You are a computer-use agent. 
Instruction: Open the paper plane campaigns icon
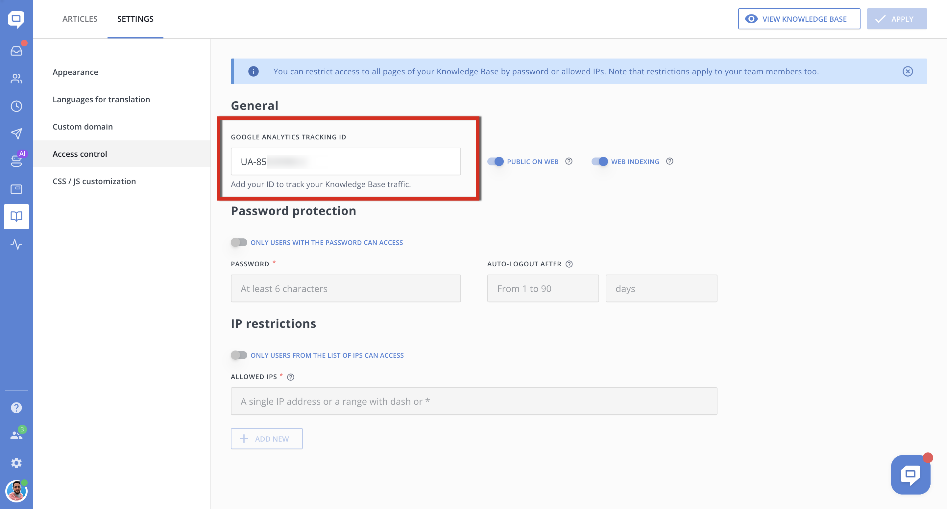(16, 134)
